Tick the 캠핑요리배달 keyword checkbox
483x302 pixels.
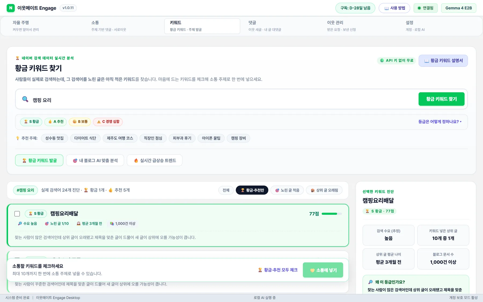17,214
